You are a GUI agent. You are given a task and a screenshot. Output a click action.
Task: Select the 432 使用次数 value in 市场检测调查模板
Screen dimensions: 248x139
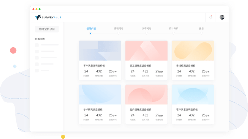click(x=192, y=71)
